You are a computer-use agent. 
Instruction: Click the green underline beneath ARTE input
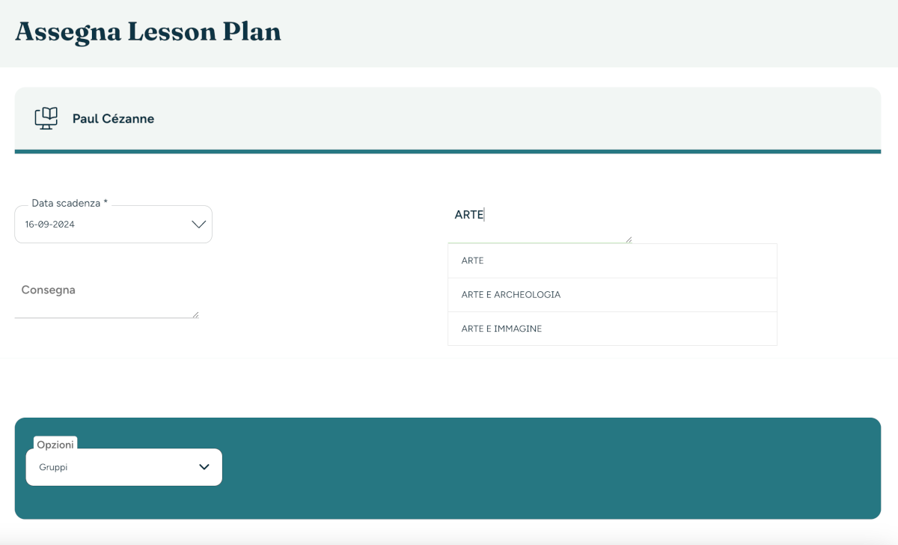(540, 243)
